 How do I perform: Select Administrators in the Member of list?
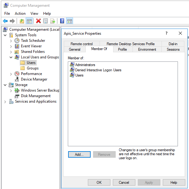[x=85, y=65]
